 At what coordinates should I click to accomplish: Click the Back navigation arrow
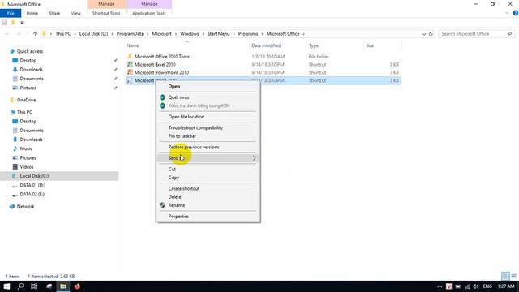tap(7, 34)
